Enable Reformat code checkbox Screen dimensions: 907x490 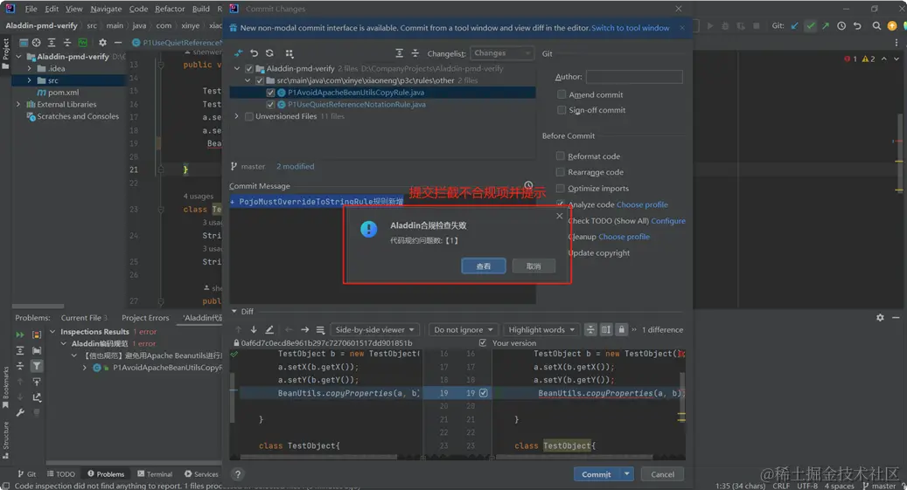pos(560,156)
